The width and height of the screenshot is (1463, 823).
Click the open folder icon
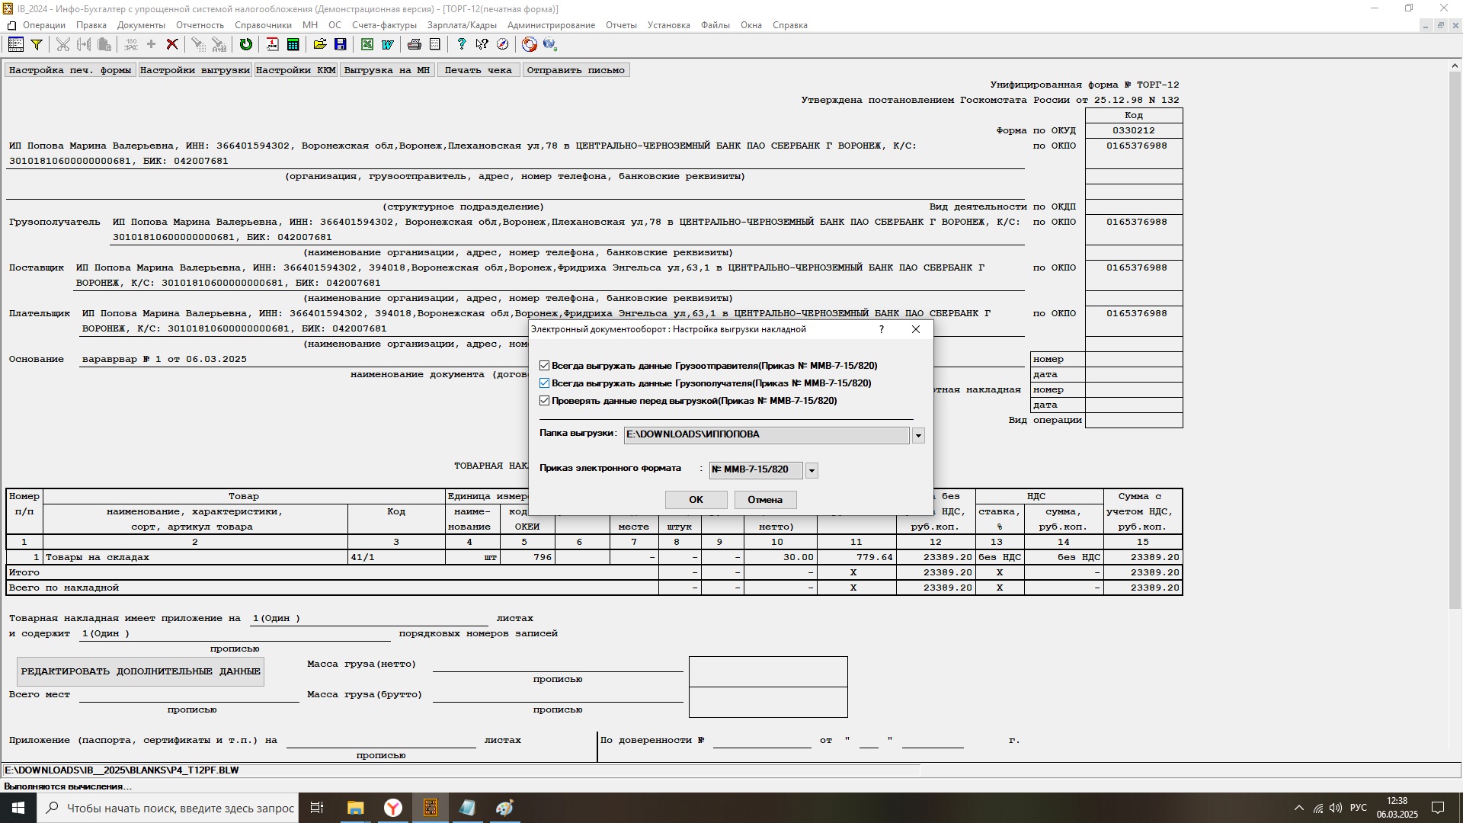[319, 45]
